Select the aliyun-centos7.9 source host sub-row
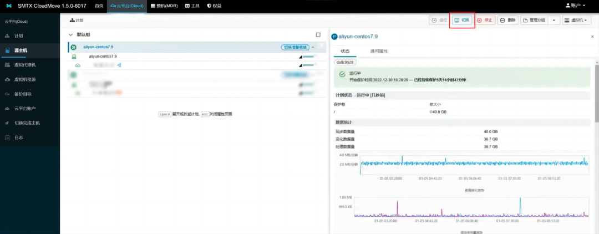Screen dimensions: 599x234 tap(197, 57)
